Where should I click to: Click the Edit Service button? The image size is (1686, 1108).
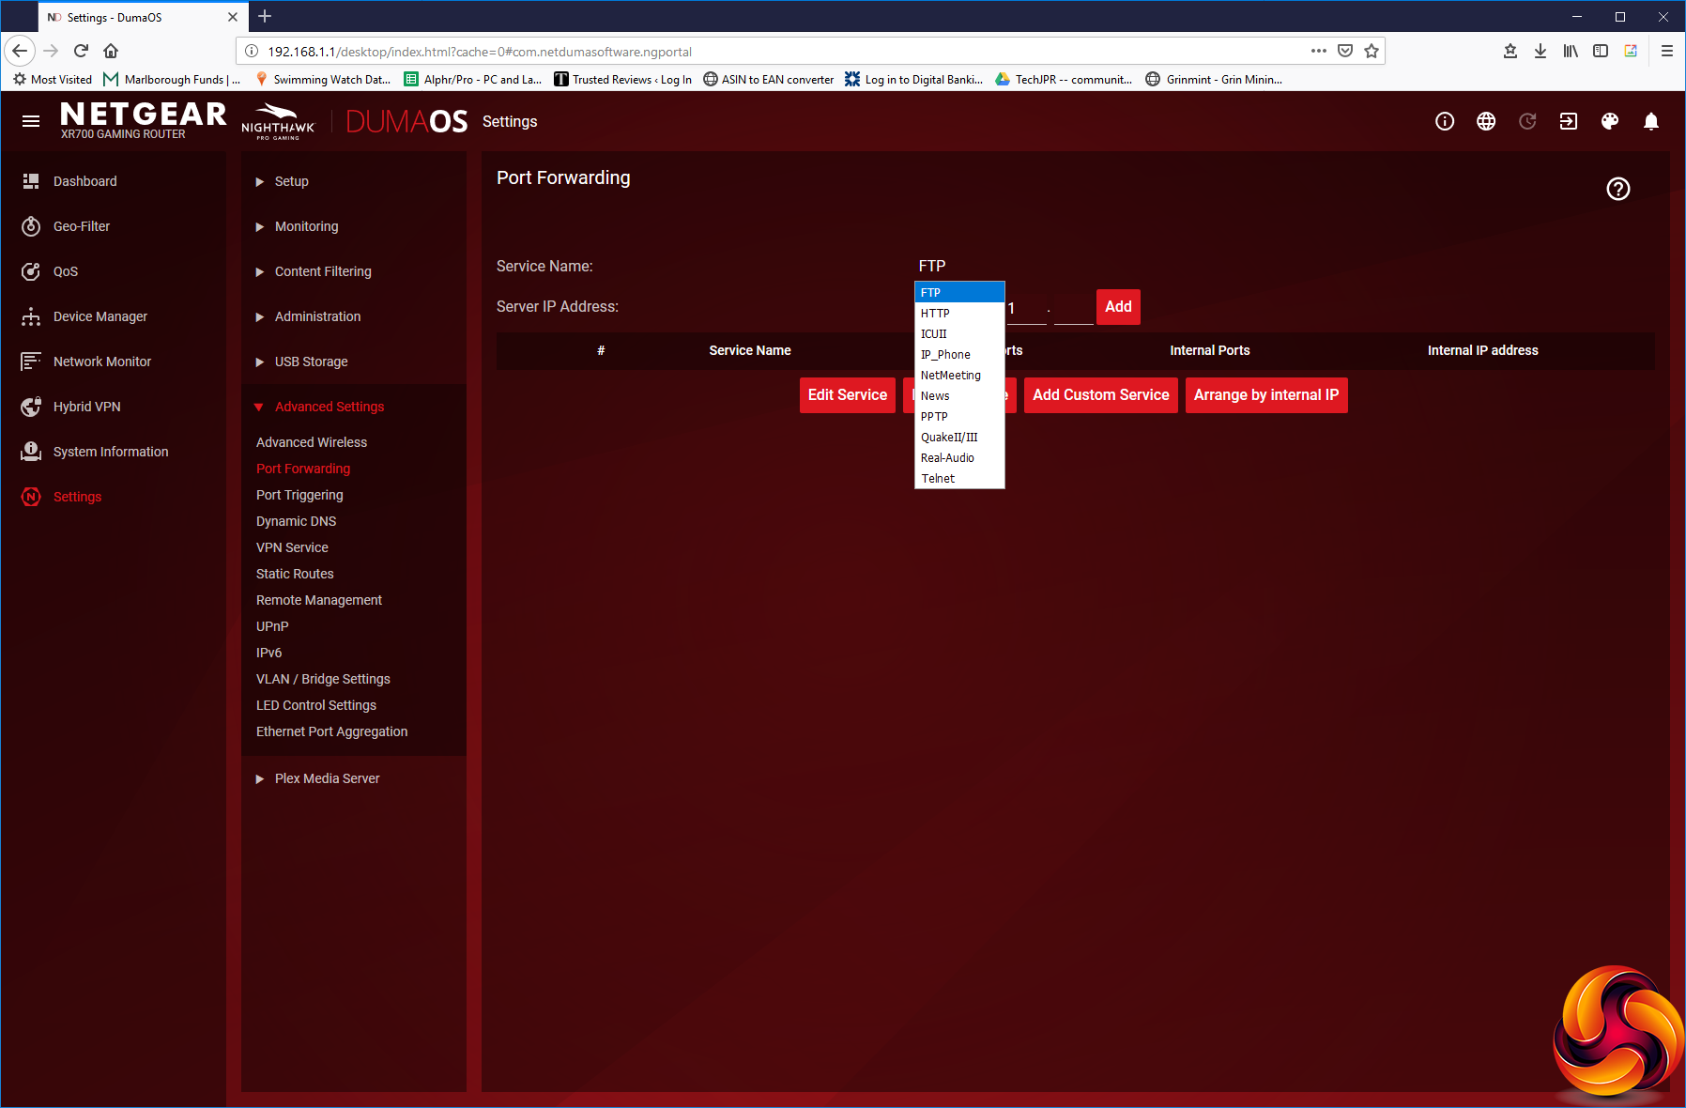pyautogui.click(x=848, y=395)
